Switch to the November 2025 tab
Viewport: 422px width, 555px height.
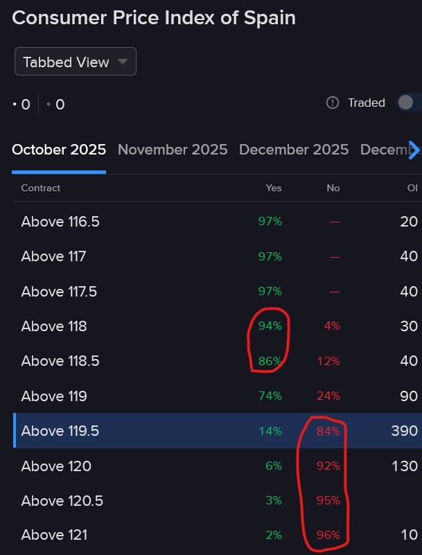[172, 149]
